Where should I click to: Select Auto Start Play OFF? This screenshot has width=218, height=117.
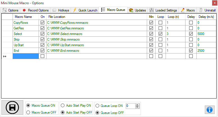[x=63, y=113]
